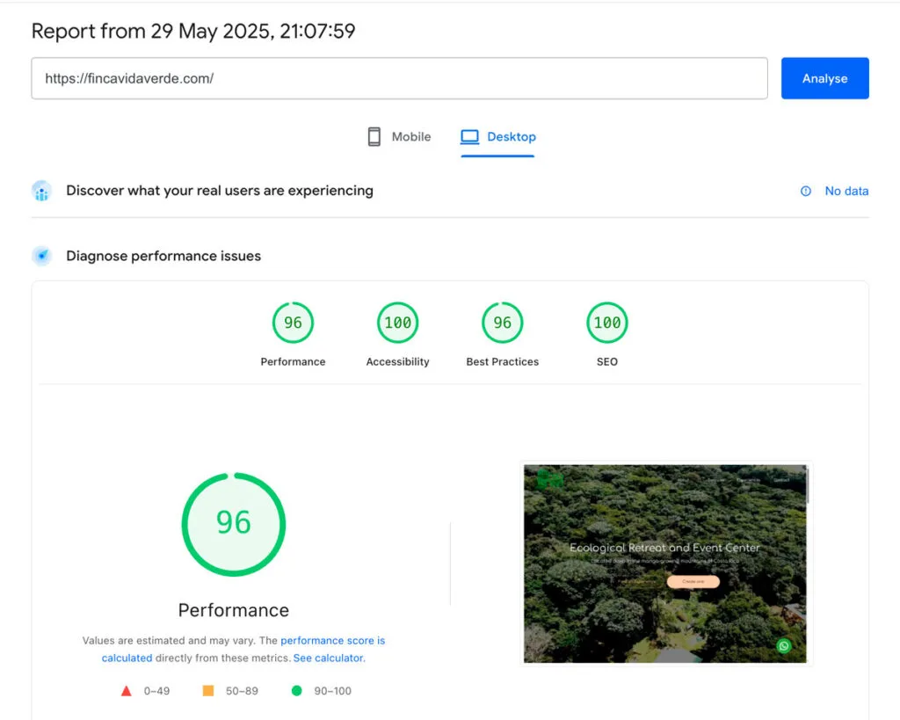The image size is (900, 720).
Task: Click the WhatsApp icon in site preview
Action: click(x=783, y=645)
